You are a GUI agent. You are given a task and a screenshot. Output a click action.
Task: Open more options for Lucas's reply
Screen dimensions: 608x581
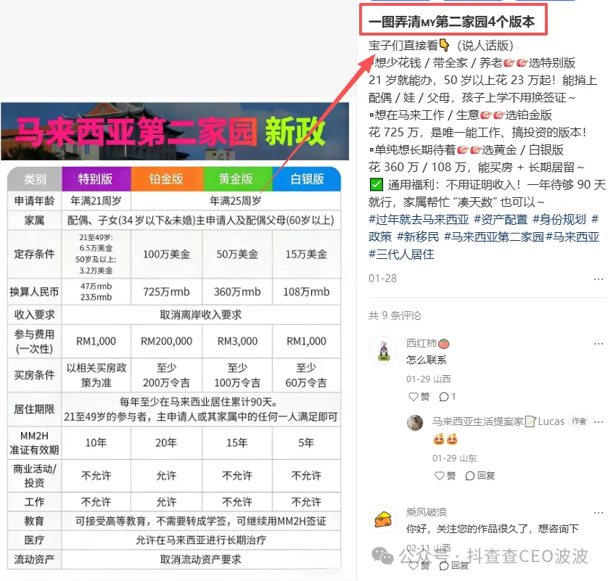pos(598,421)
